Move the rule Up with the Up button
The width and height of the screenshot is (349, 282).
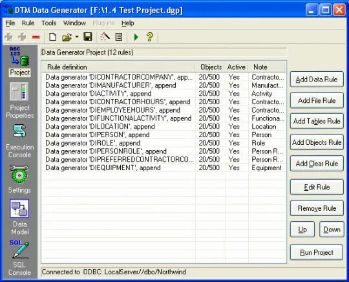coord(302,230)
